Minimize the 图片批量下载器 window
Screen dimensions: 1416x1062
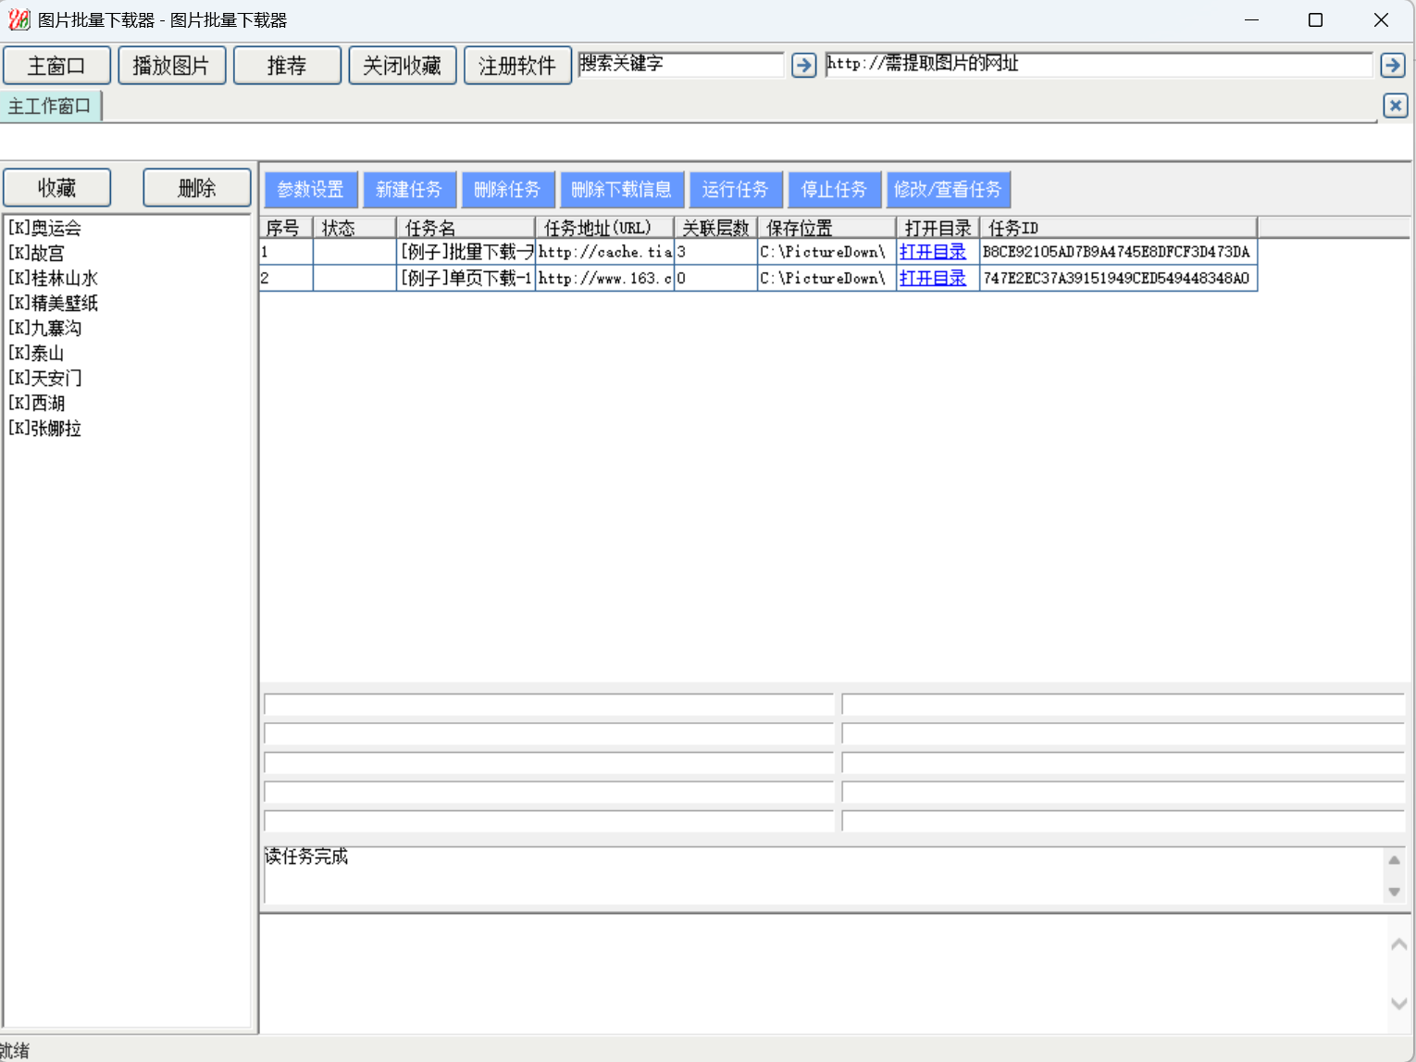pos(1251,19)
